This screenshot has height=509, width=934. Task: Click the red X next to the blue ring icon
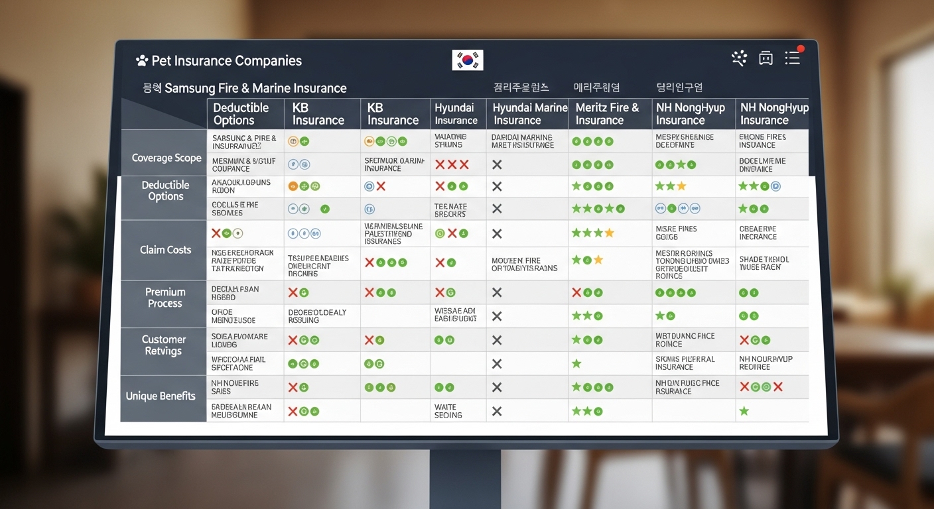click(x=381, y=187)
